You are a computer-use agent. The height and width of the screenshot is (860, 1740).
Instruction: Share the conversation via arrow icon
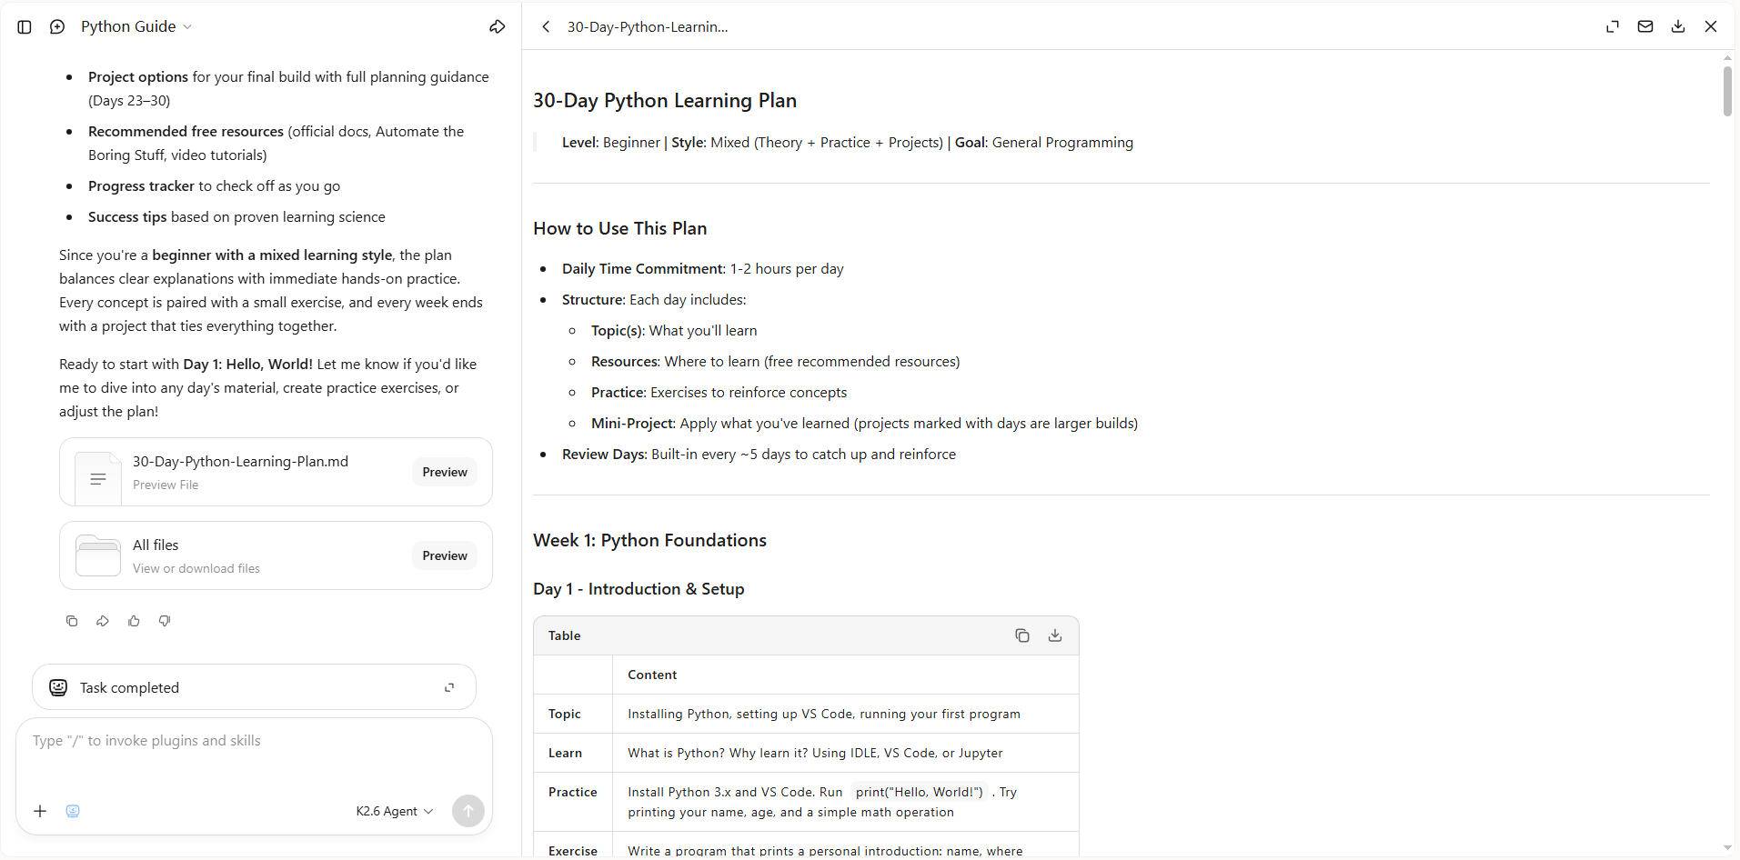pyautogui.click(x=497, y=27)
